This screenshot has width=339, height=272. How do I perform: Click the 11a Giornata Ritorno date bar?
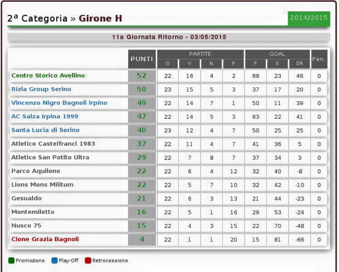tap(169, 37)
